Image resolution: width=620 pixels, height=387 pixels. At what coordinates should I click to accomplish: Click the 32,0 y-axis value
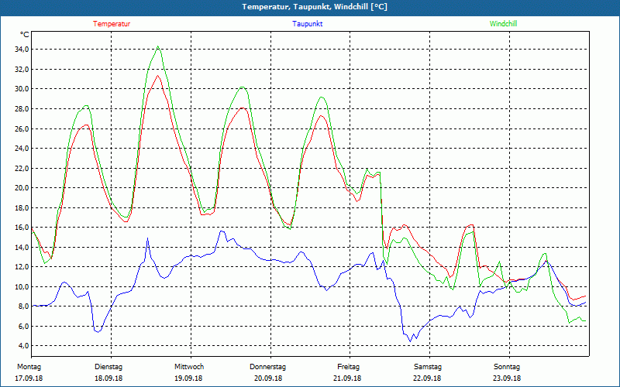coord(22,69)
